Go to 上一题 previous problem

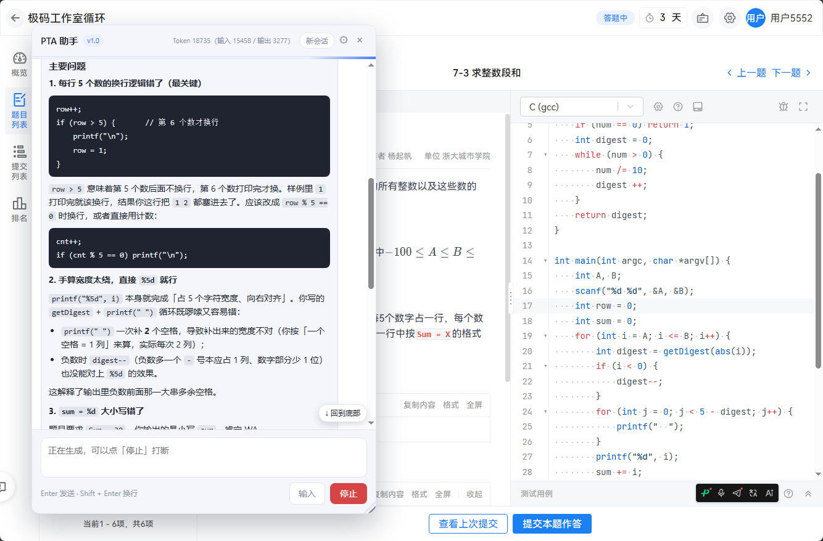746,73
